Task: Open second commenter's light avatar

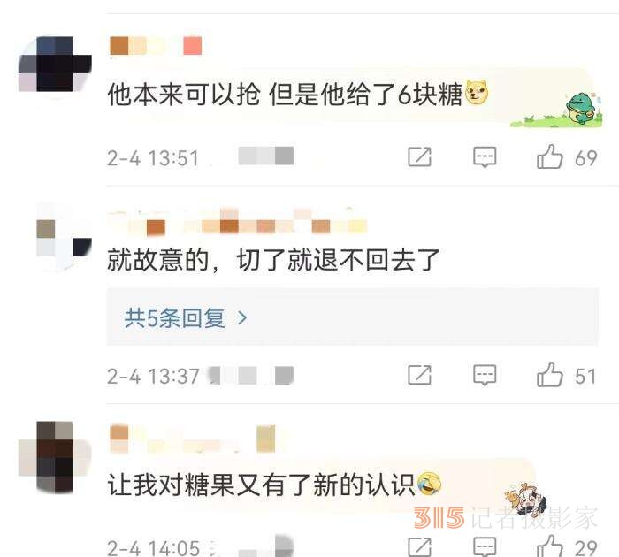Action: point(65,238)
